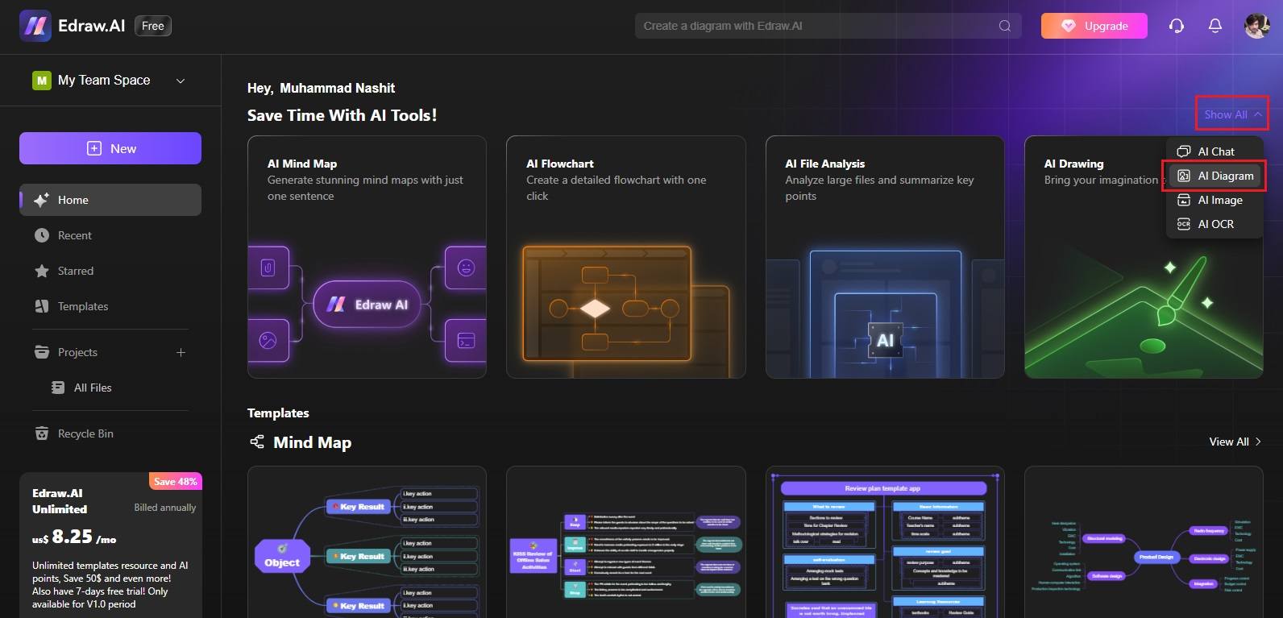Viewport: 1283px width, 618px height.
Task: Click the Home sparkle icon
Action: [x=41, y=200]
